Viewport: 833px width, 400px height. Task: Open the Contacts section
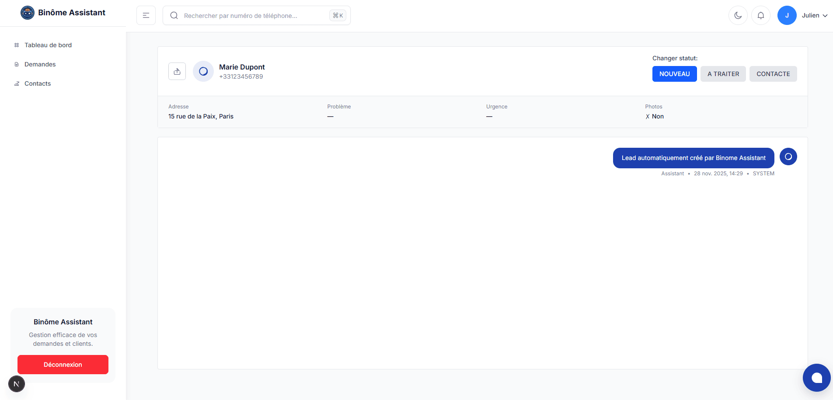pyautogui.click(x=38, y=83)
